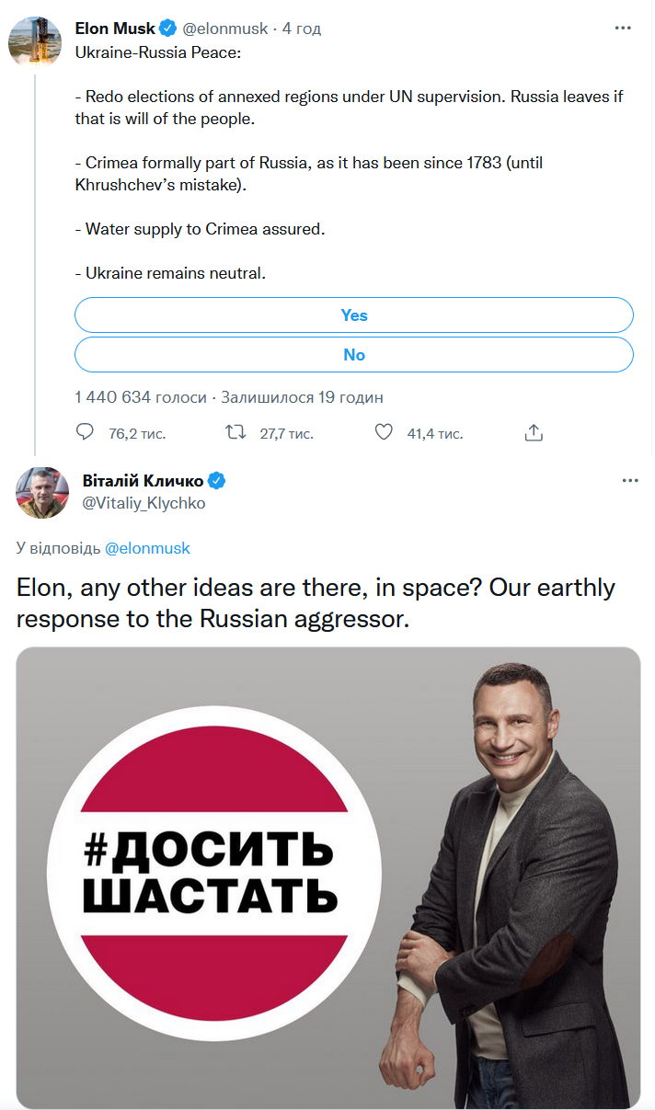This screenshot has width=655, height=1110.
Task: Click the timestamp showing 4 год
Action: [x=304, y=28]
